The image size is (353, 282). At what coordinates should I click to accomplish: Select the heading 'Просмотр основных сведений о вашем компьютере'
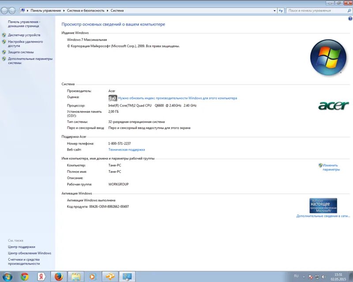click(x=113, y=24)
